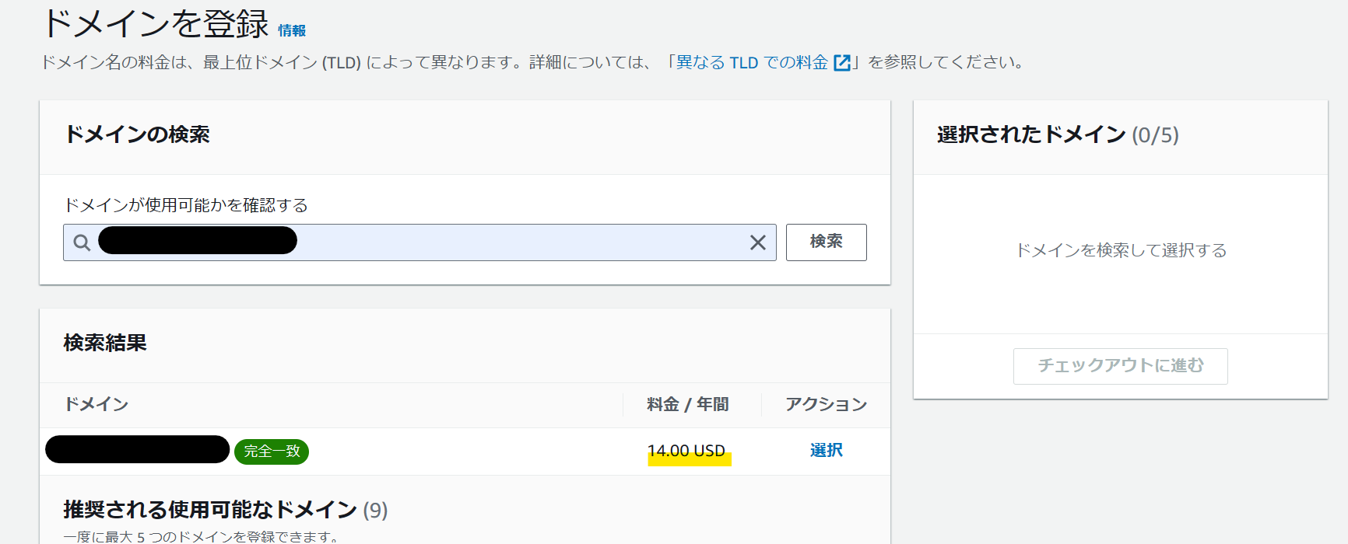Click the ドメイン column header
This screenshot has height=544, width=1348.
coord(97,404)
